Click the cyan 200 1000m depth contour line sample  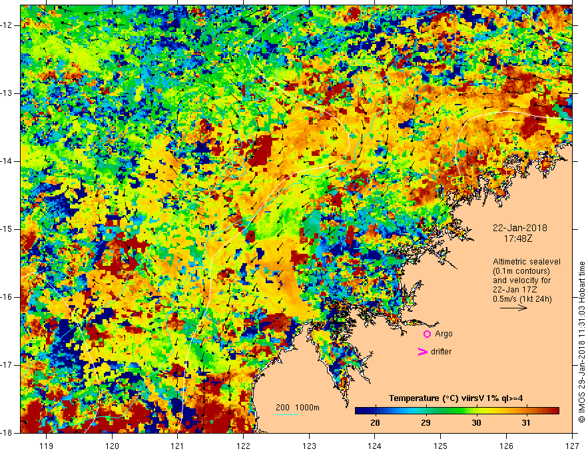pyautogui.click(x=286, y=414)
